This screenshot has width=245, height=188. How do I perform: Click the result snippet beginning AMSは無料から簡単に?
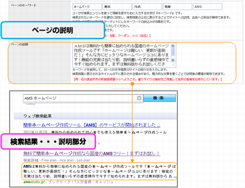pyautogui.click(x=99, y=171)
